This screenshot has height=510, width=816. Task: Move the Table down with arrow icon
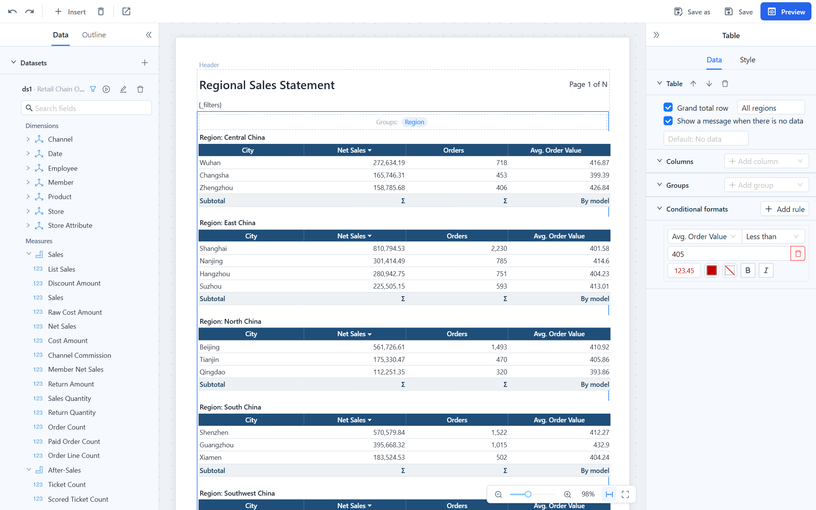pyautogui.click(x=709, y=83)
